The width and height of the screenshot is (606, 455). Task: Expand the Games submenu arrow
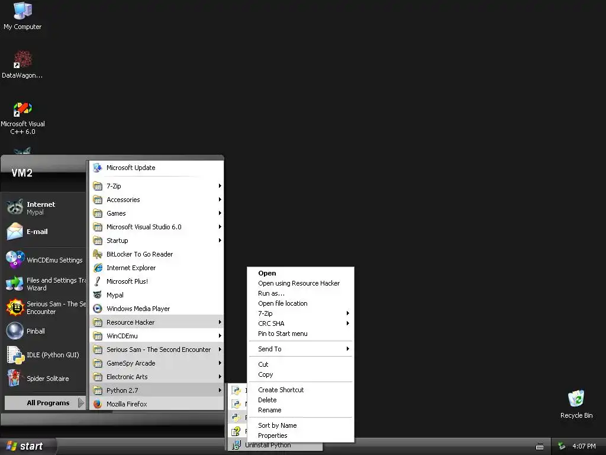tap(220, 213)
